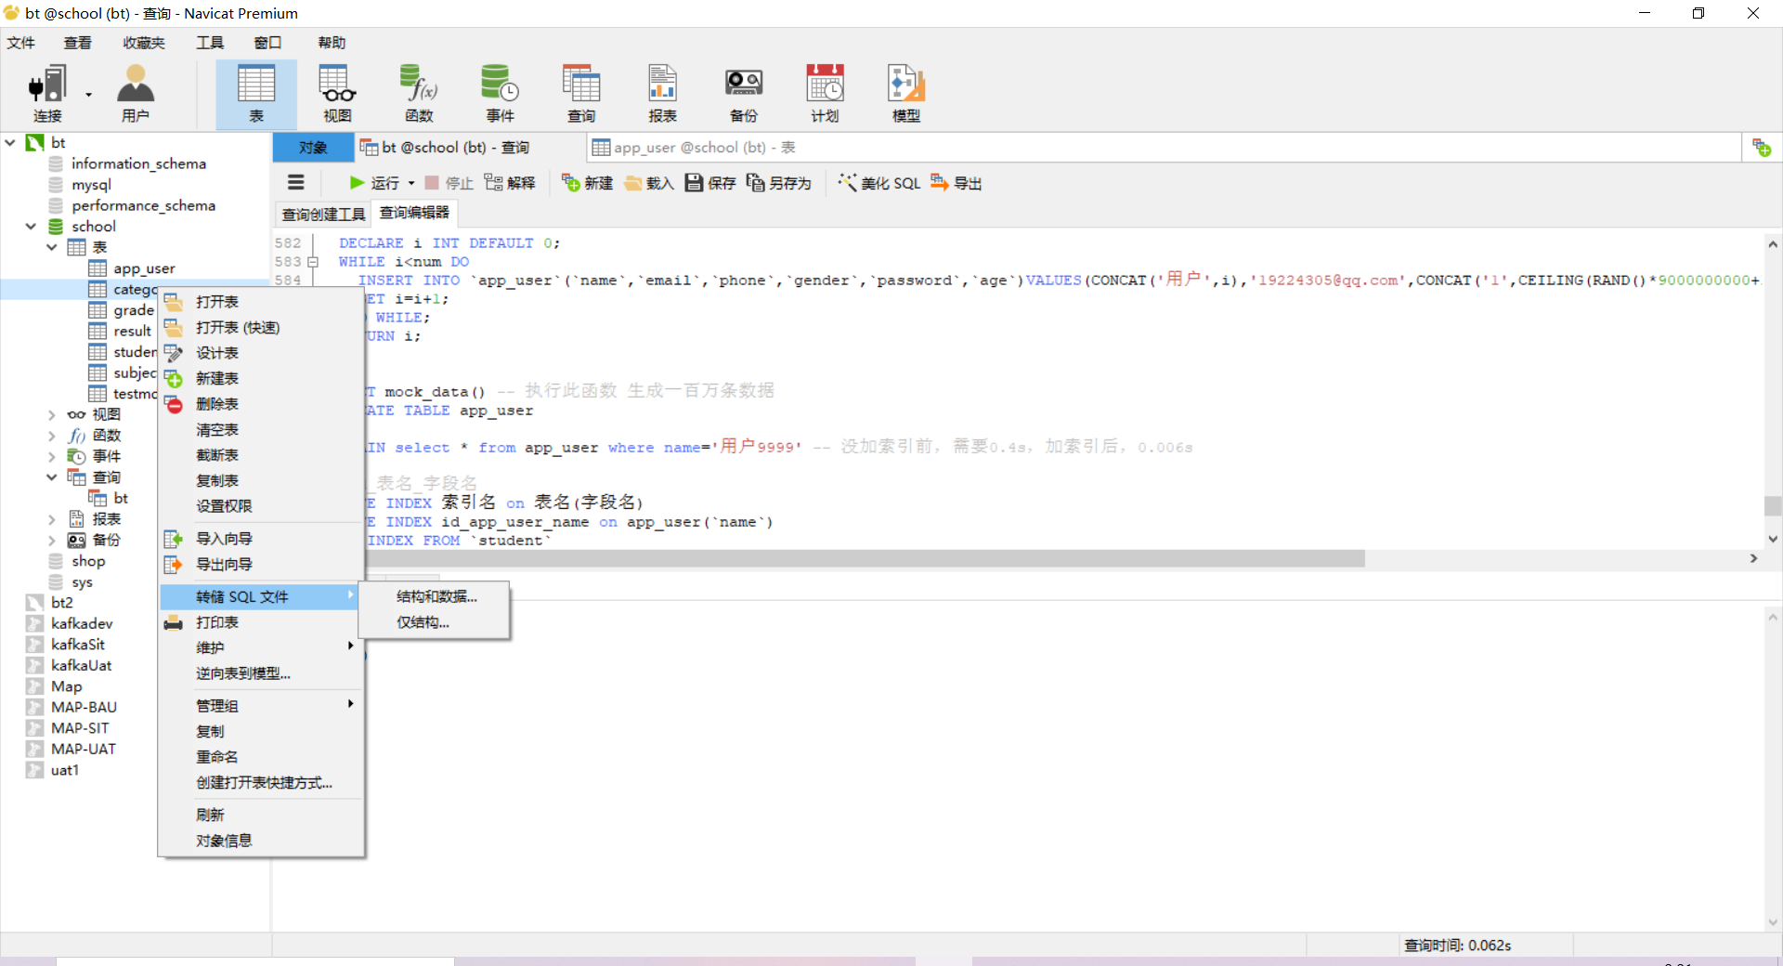This screenshot has width=1783, height=966.
Task: Open the 收藏夹 favorites menu
Action: 144,43
